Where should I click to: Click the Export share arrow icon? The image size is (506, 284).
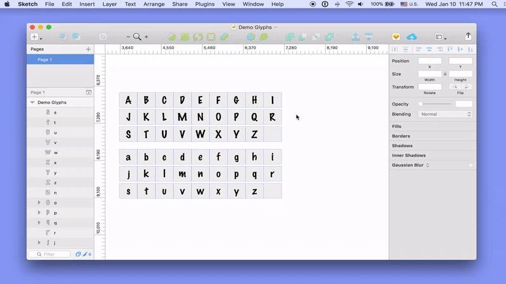(468, 36)
